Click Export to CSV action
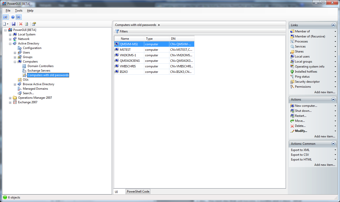 300,155
